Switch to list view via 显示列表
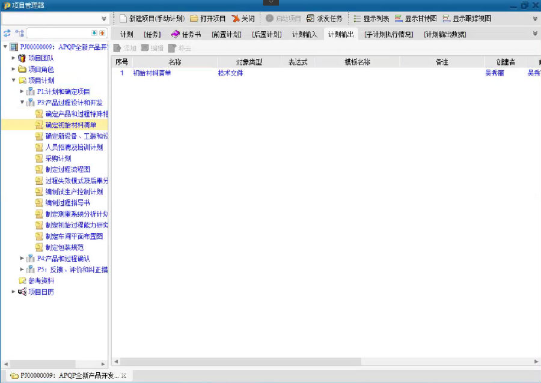Image resolution: width=541 pixels, height=383 pixels. click(358, 19)
